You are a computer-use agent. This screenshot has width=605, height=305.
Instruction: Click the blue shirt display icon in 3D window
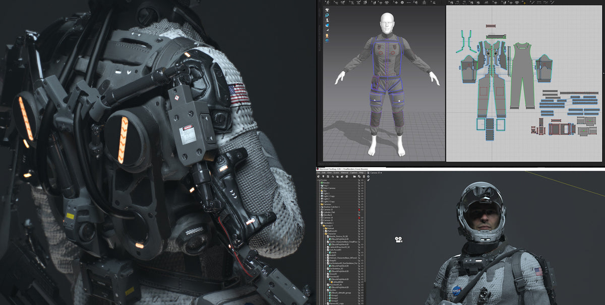pos(327,25)
